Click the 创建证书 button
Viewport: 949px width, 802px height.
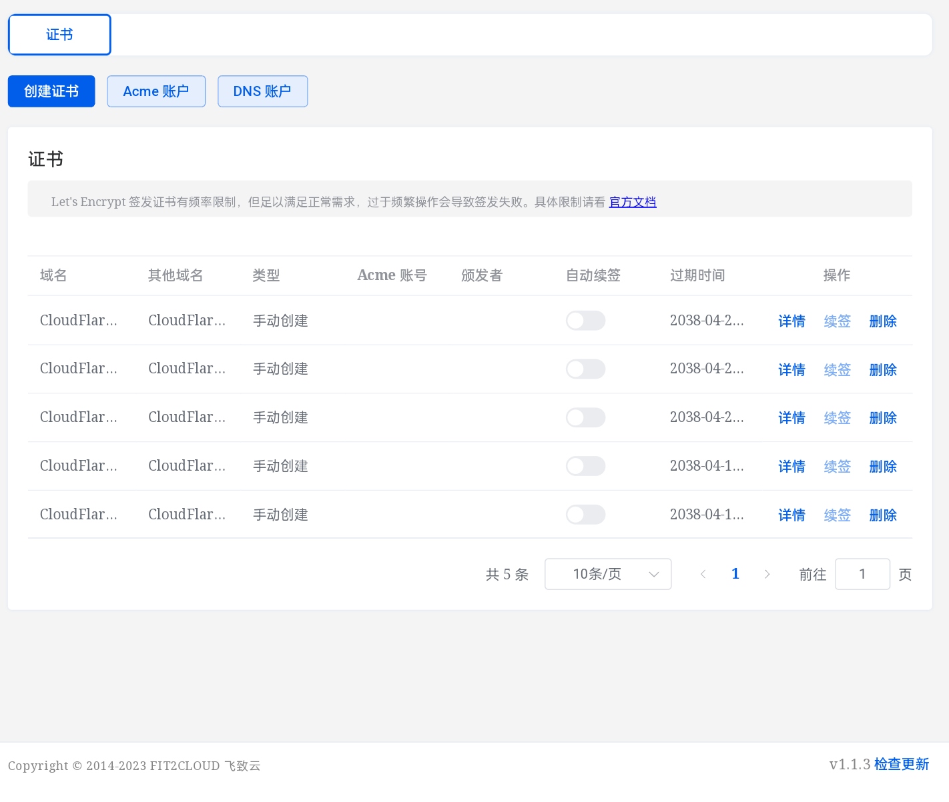pos(51,91)
